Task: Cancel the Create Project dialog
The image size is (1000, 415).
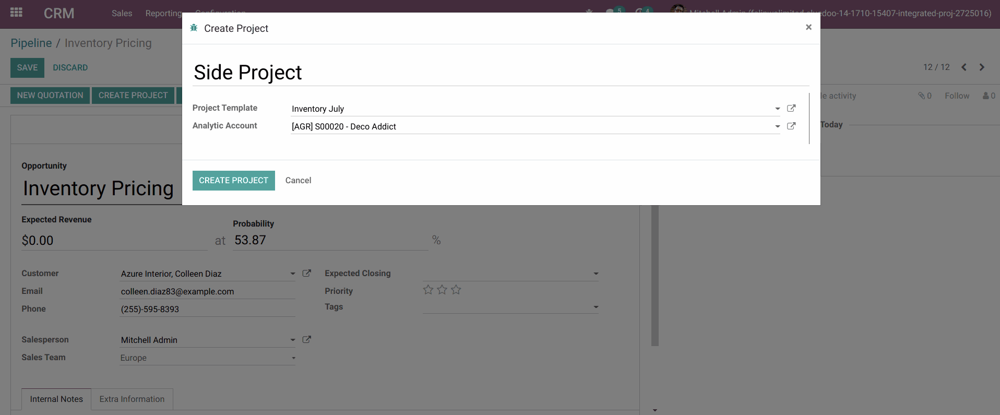Action: (x=298, y=181)
